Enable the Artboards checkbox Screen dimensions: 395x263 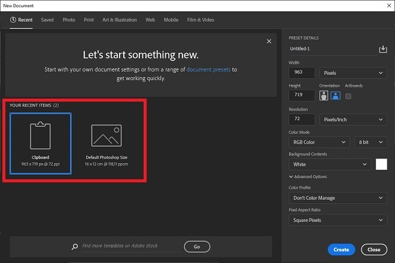point(348,96)
